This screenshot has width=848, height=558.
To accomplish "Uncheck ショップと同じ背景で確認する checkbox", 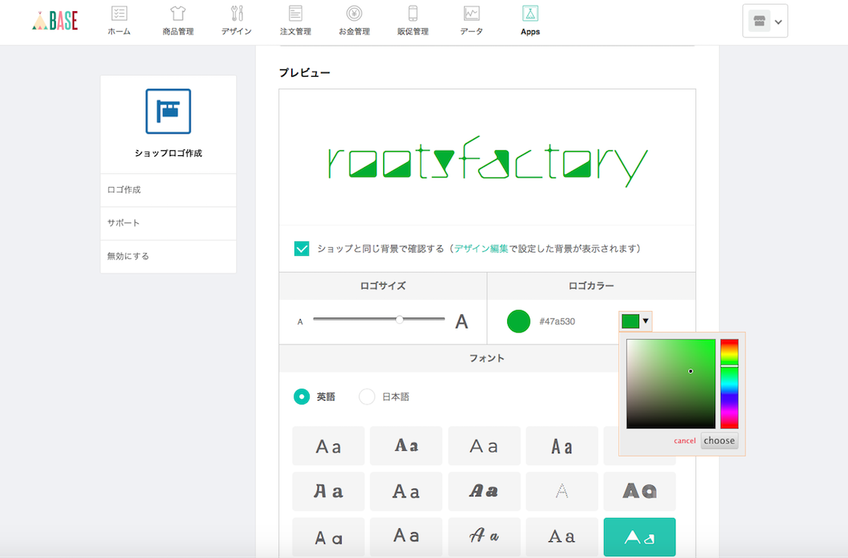I will (x=302, y=249).
